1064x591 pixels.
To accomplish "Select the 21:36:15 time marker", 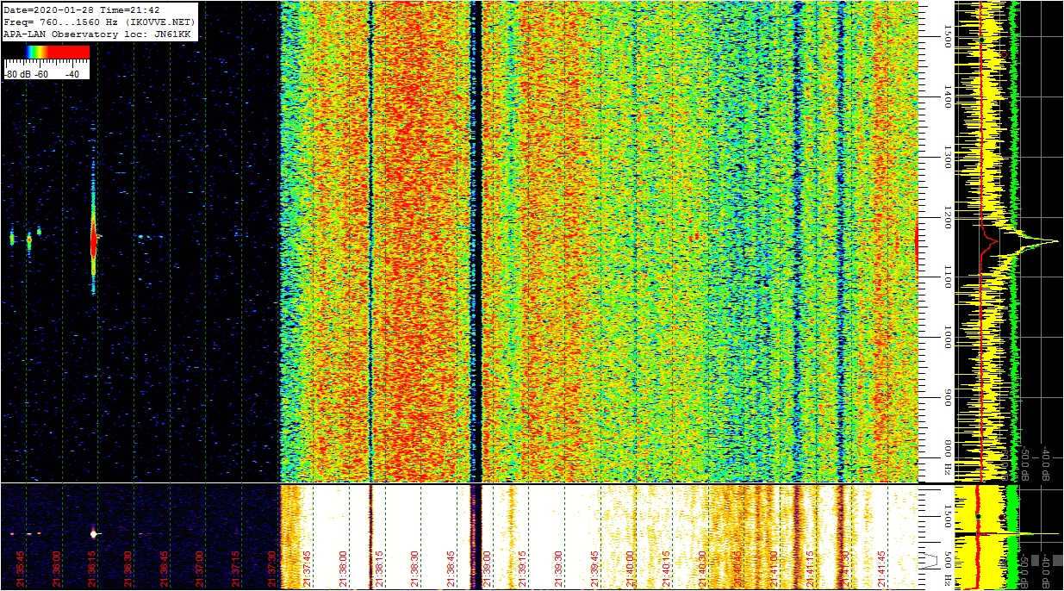I will [93, 569].
